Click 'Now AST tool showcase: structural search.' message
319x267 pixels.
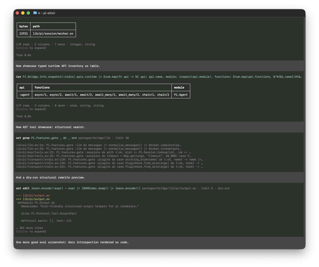click(51, 127)
